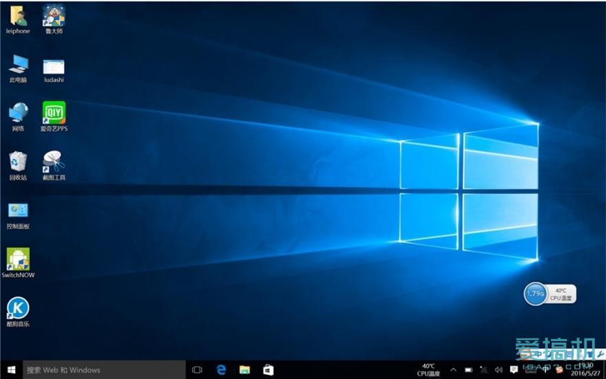
Task: Launch the SwitchNOW Android shortcut
Action: pos(18,263)
